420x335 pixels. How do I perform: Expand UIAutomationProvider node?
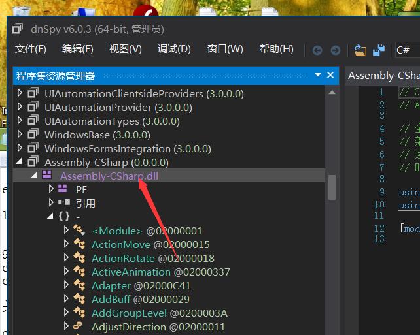coord(20,106)
